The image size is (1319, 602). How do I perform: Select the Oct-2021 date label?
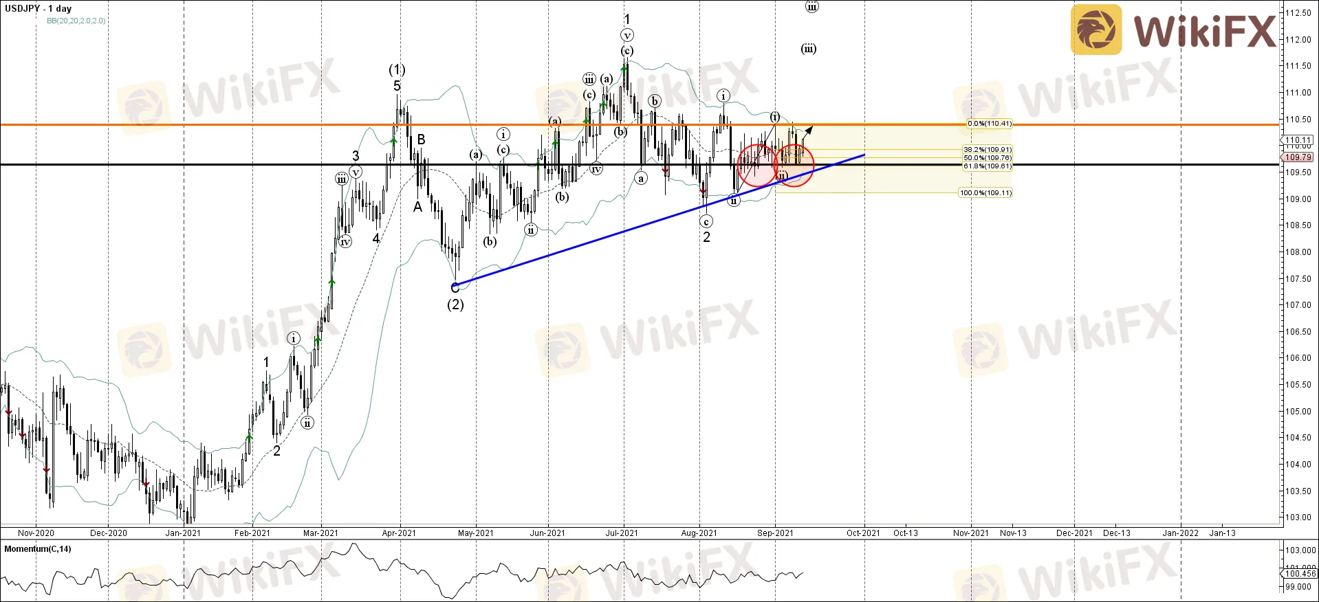[863, 533]
